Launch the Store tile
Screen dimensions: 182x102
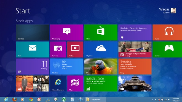point(101,32)
